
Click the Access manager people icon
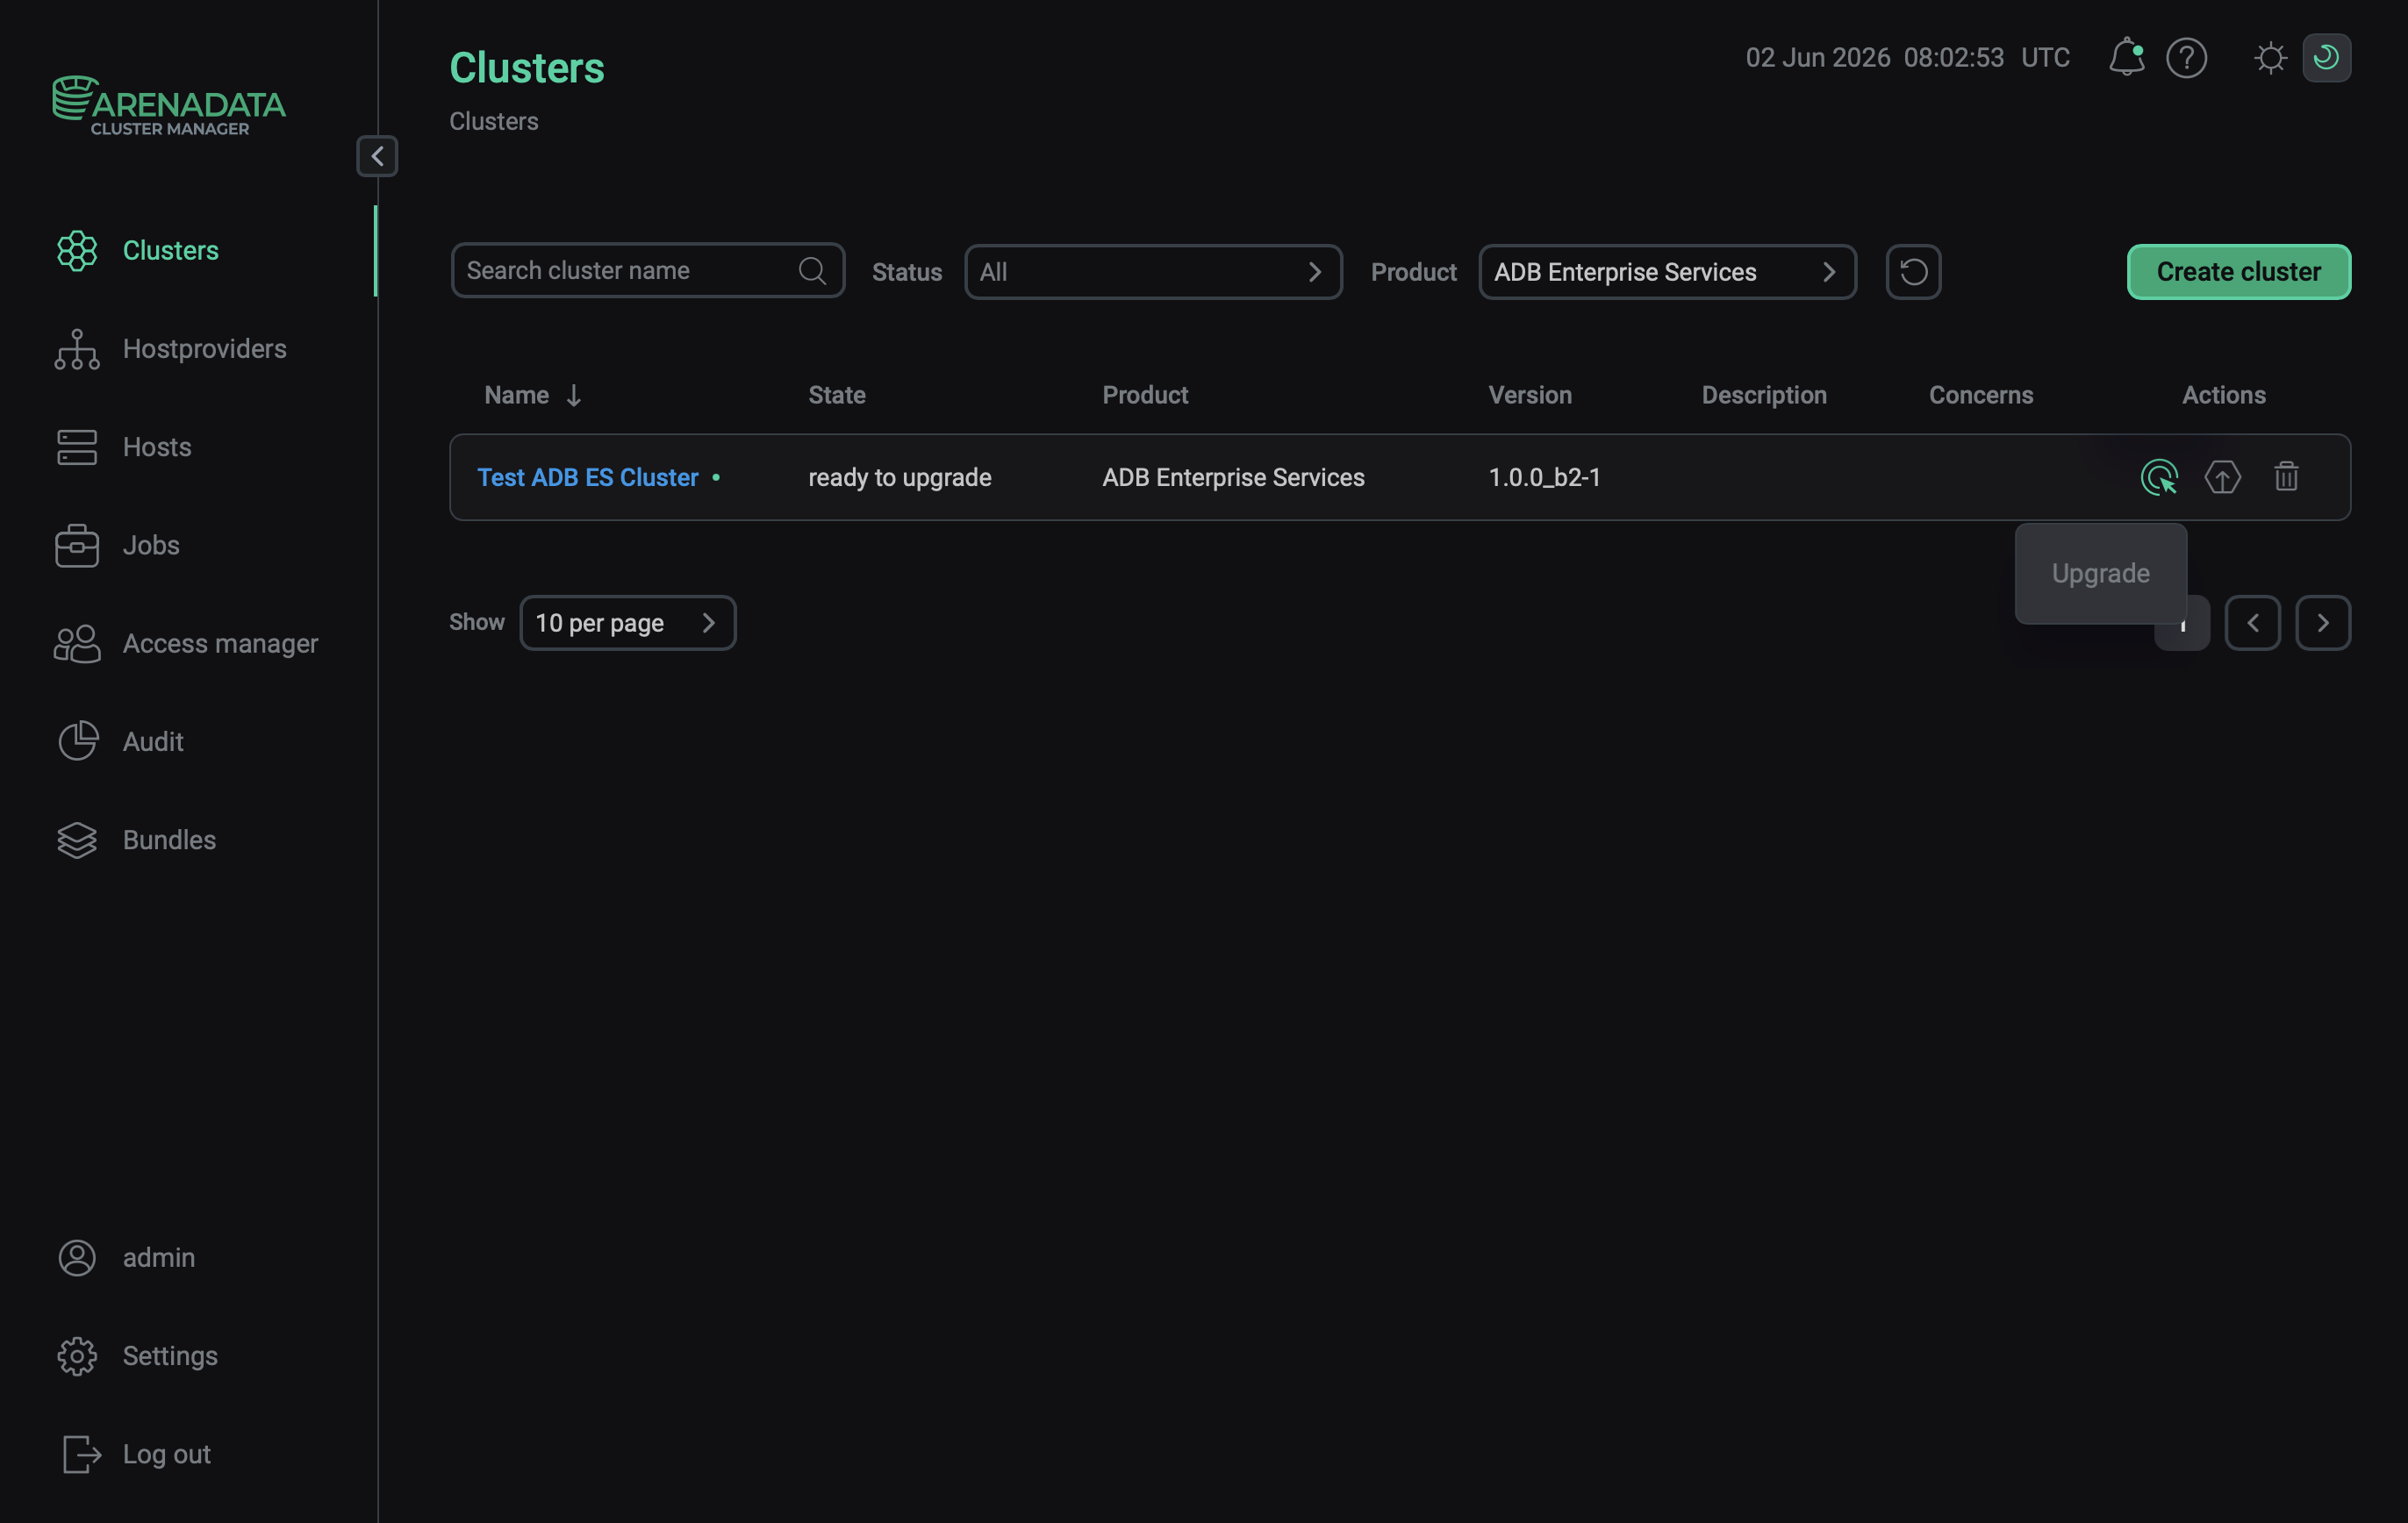click(77, 643)
